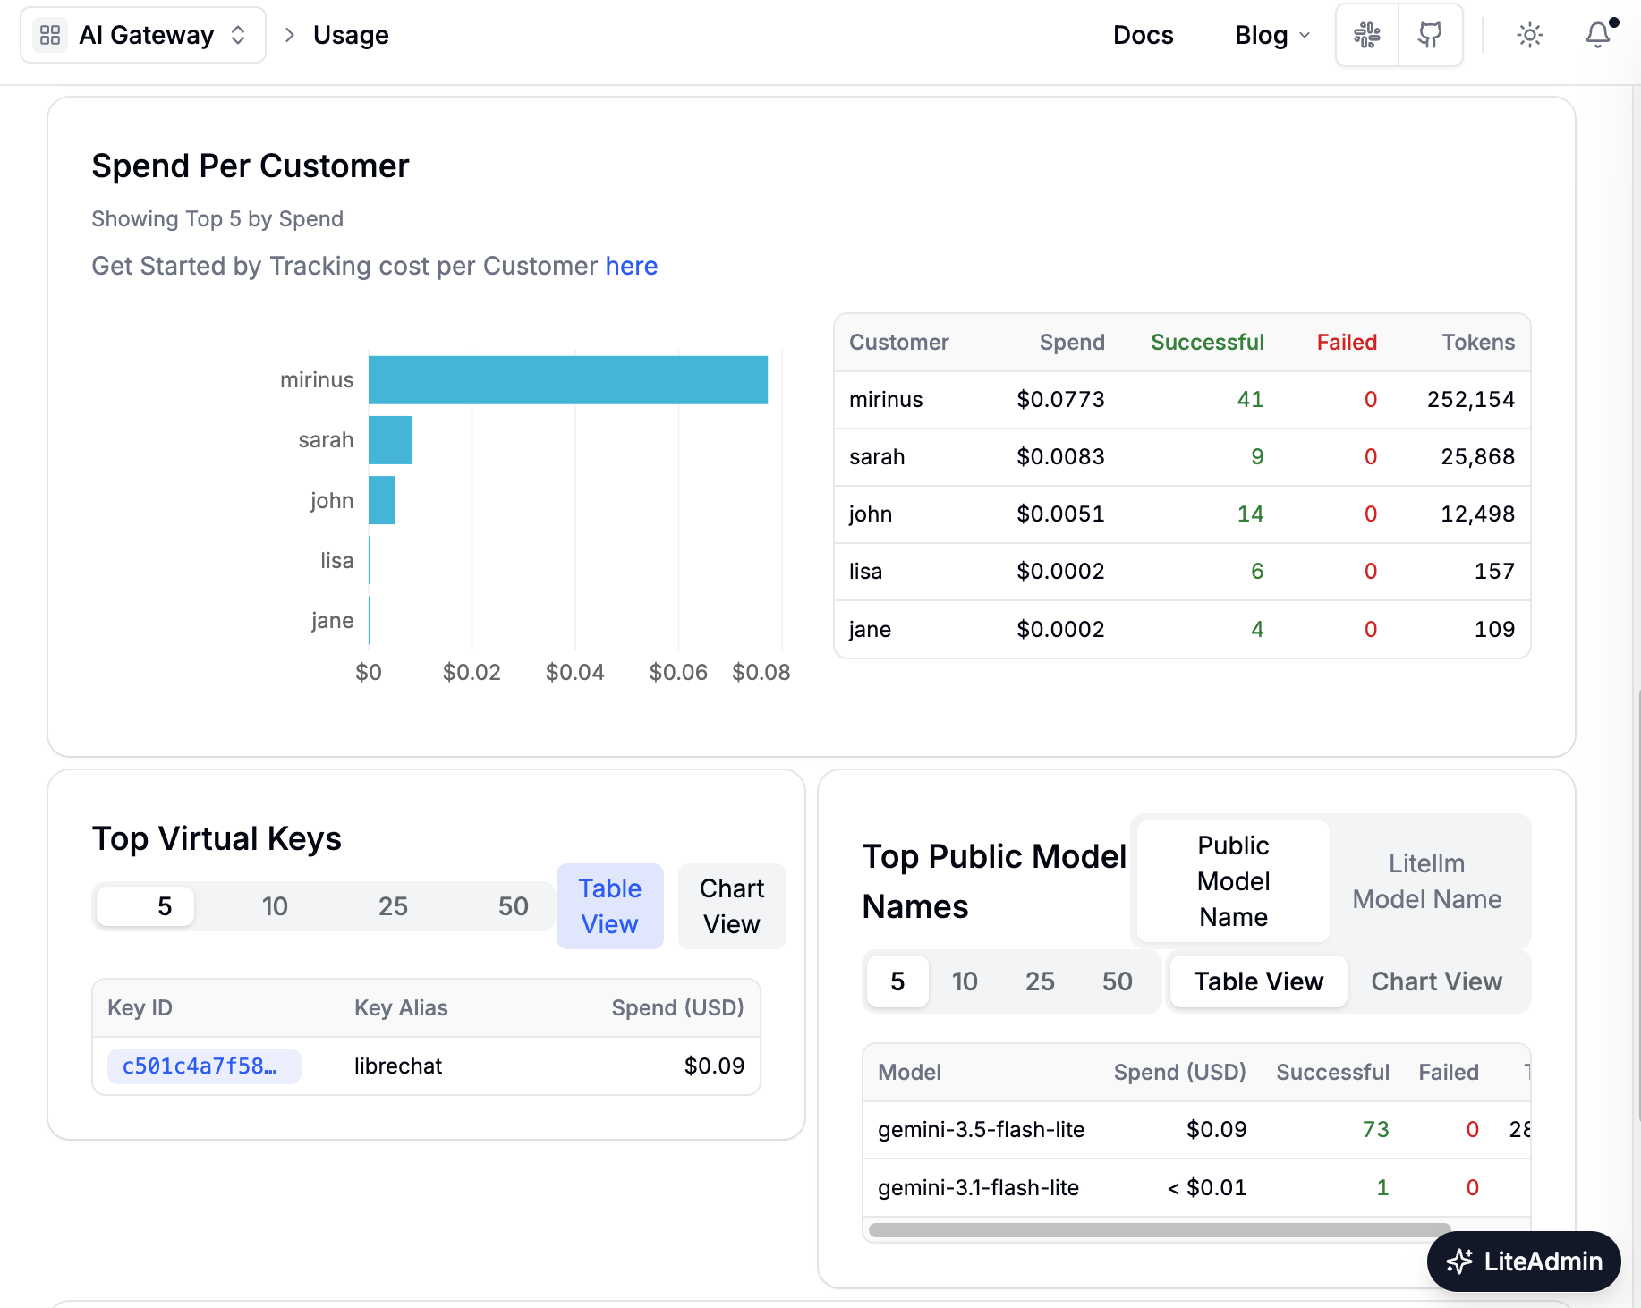Open the GitHub repository icon

[1430, 35]
